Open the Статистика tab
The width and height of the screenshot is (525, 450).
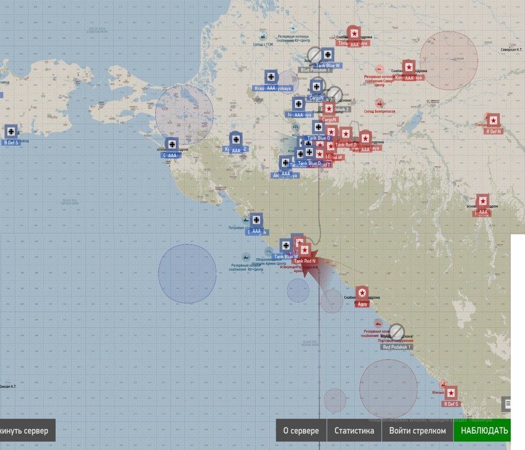(354, 431)
